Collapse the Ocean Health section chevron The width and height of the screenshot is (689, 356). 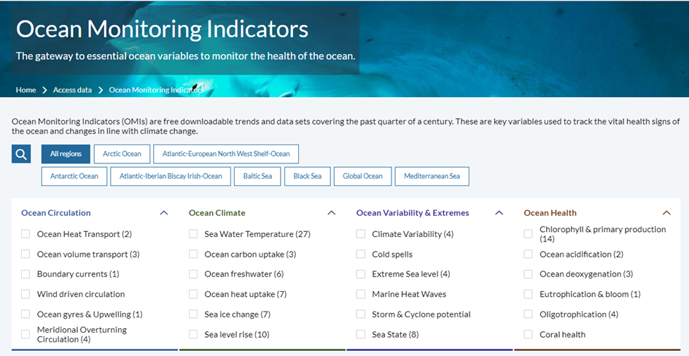[666, 213]
